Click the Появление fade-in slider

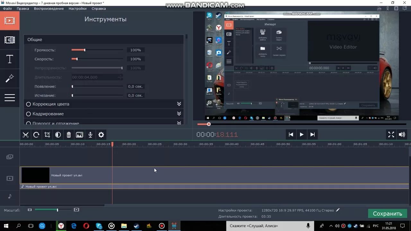coord(97,87)
